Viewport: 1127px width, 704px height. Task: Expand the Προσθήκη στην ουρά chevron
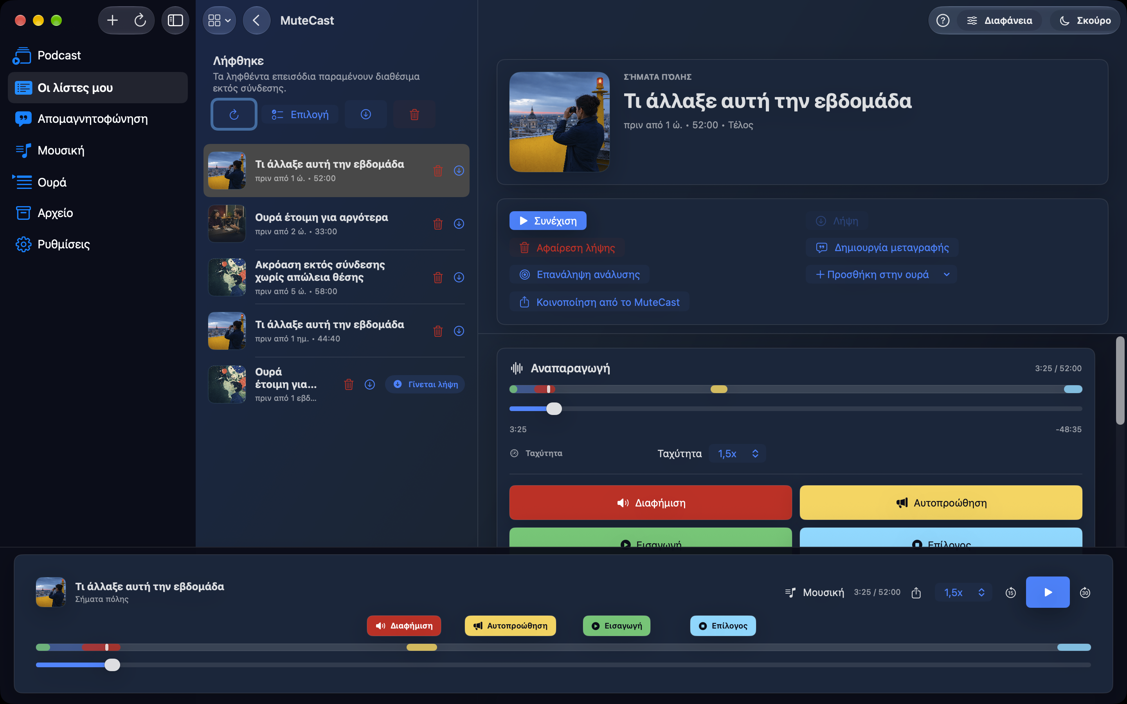pos(947,275)
